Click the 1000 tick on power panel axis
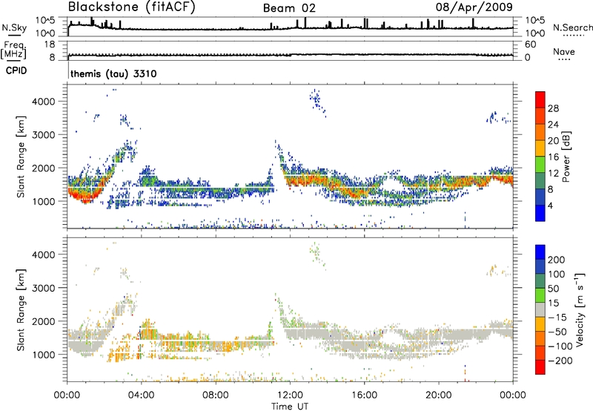 tap(43, 201)
